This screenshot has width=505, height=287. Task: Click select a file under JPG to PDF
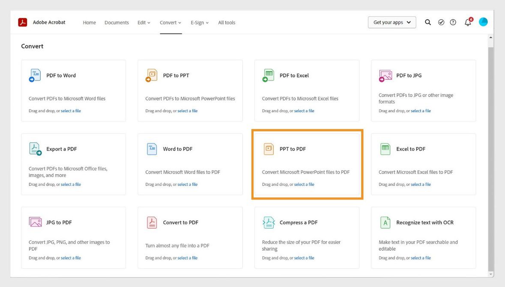pyautogui.click(x=71, y=257)
